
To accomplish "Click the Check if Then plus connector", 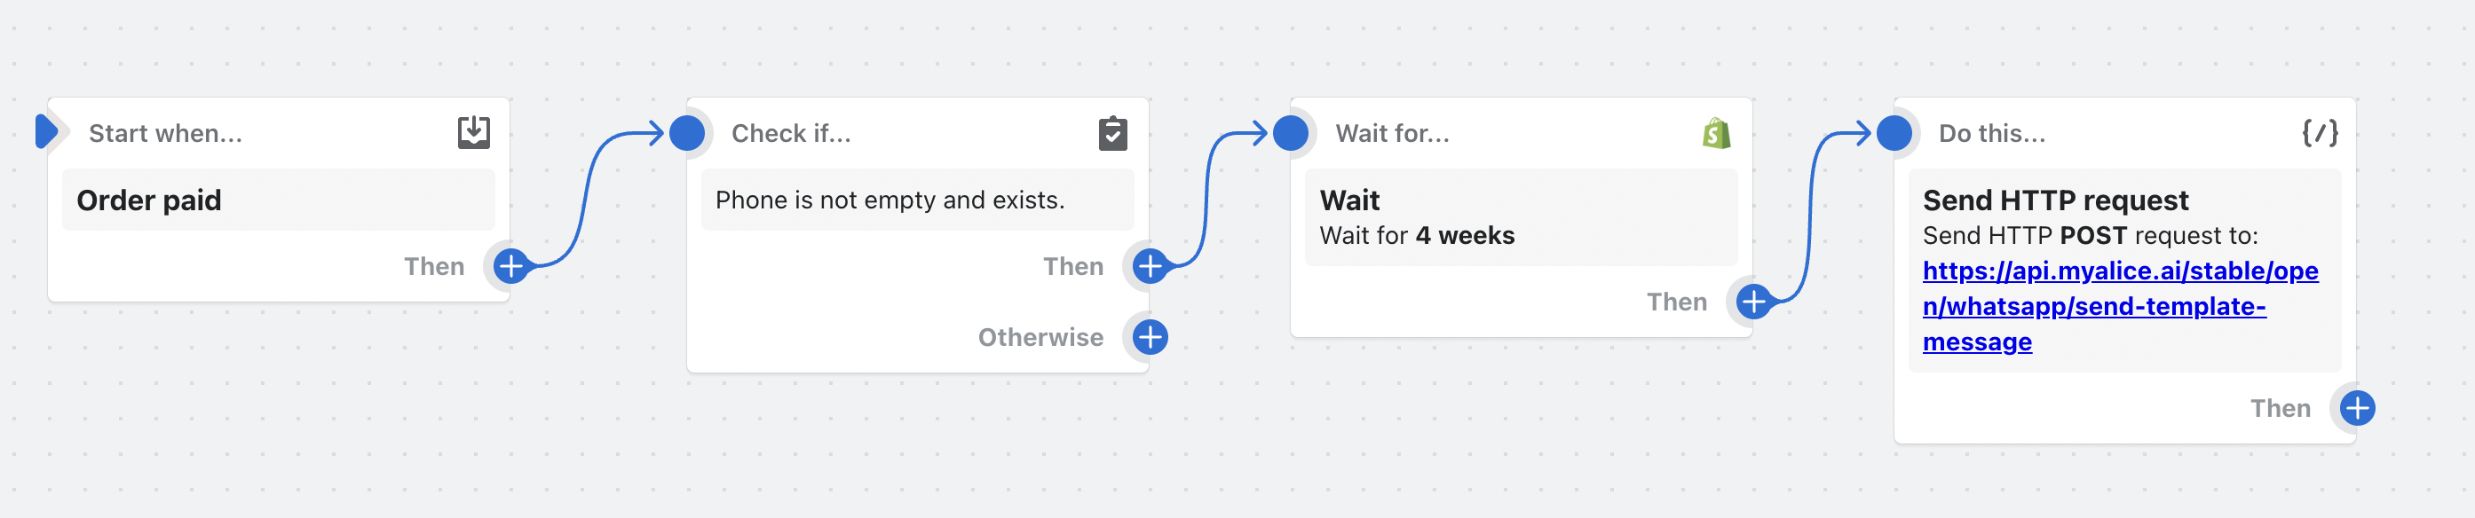I will point(1151,266).
